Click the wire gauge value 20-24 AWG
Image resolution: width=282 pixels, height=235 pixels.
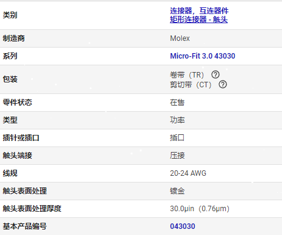188,173
